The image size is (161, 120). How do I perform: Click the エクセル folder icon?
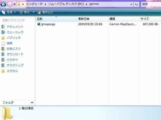click(x=3, y=71)
